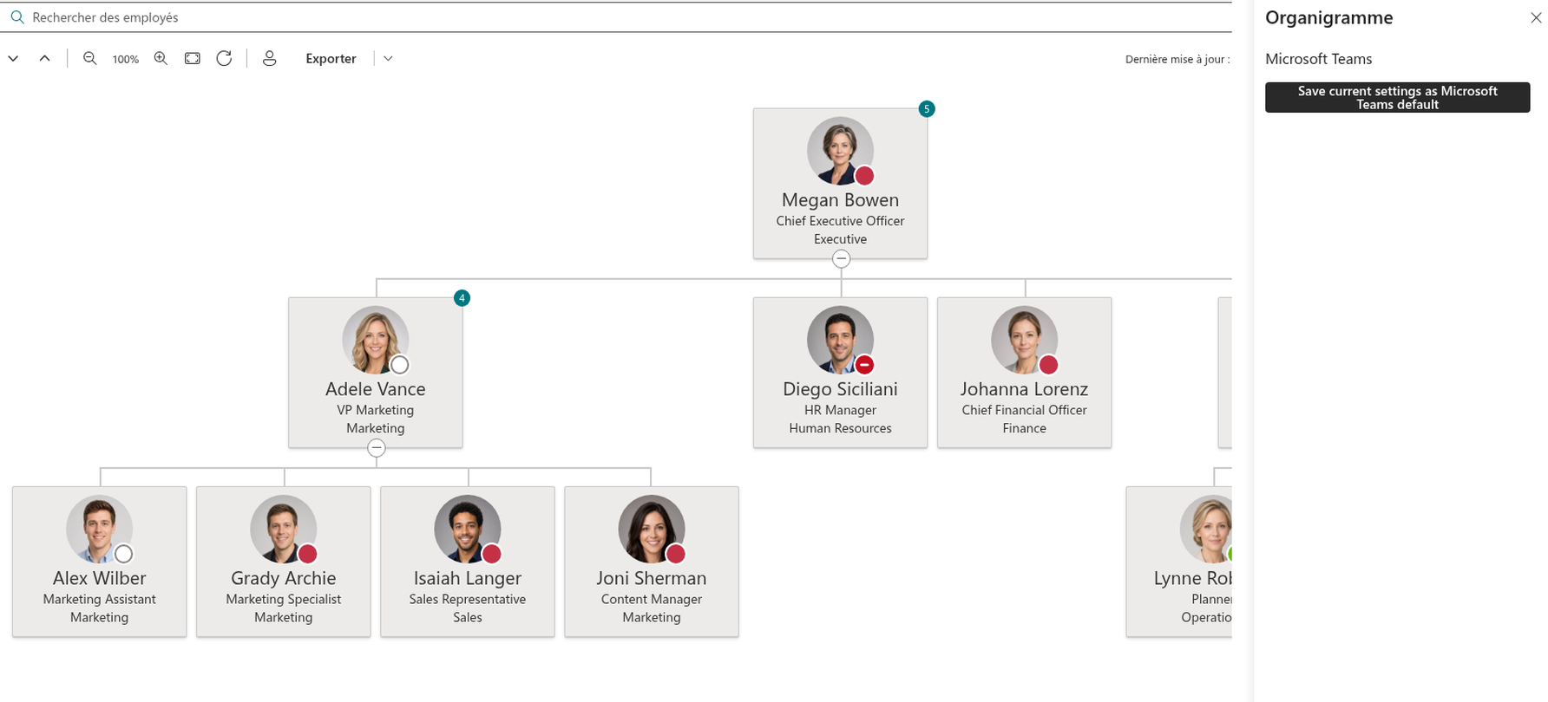Screen dimensions: 1548x702
Task: Click the Chief Financial Officer title text
Action: pyautogui.click(x=1024, y=410)
